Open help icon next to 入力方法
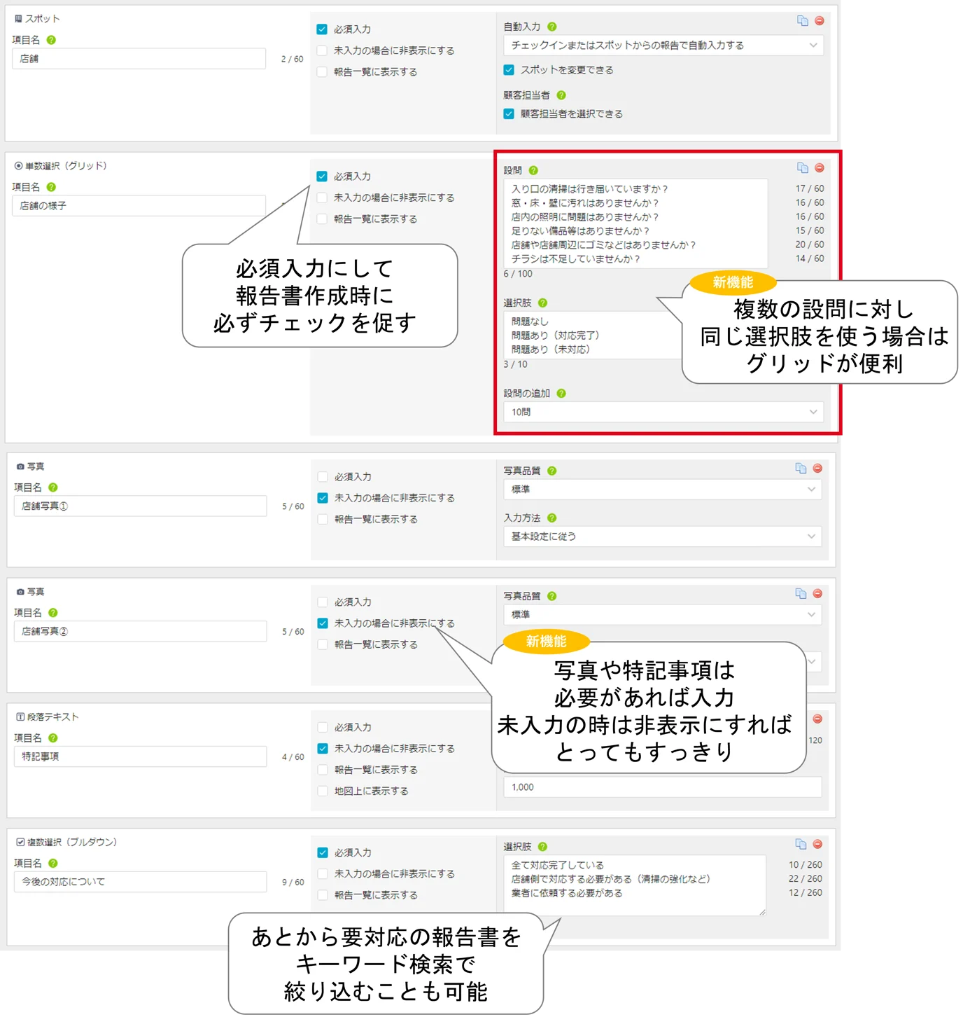This screenshot has height=1017, width=963. [552, 518]
